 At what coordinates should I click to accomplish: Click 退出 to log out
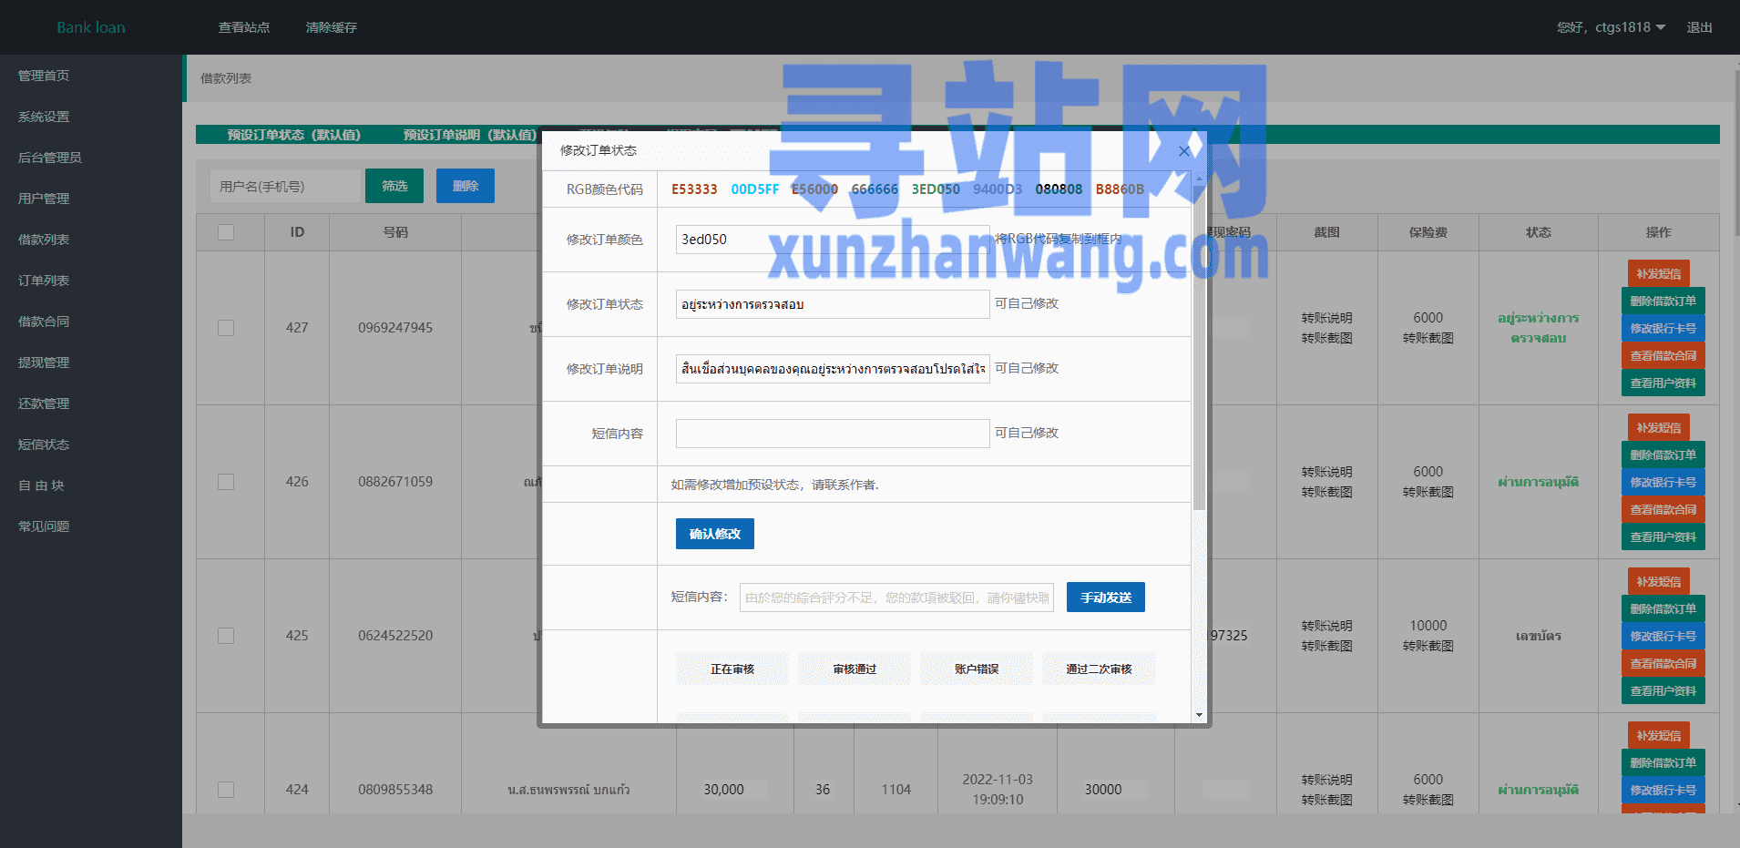pos(1699,27)
